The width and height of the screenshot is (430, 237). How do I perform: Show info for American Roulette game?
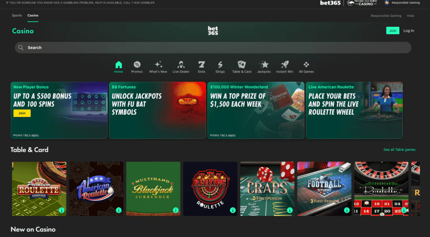click(119, 211)
